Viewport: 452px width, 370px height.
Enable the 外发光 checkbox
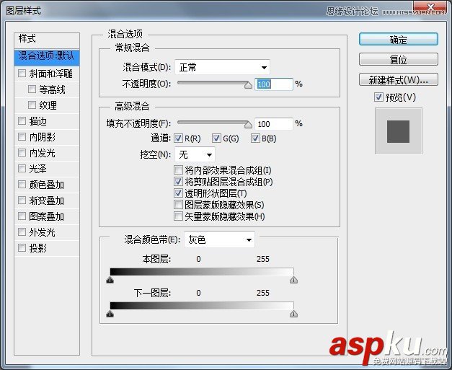[22, 232]
